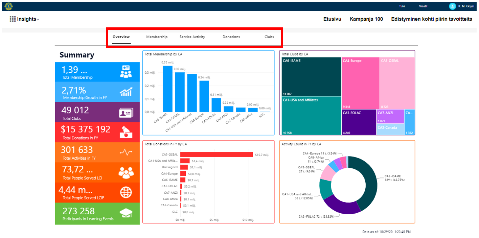Click the Total Activities pulse line icon
The image size is (479, 238).
click(x=126, y=152)
